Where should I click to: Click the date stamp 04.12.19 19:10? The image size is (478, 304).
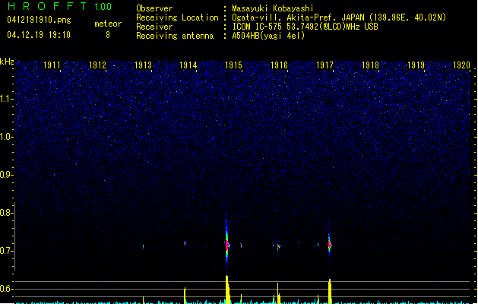(x=39, y=35)
